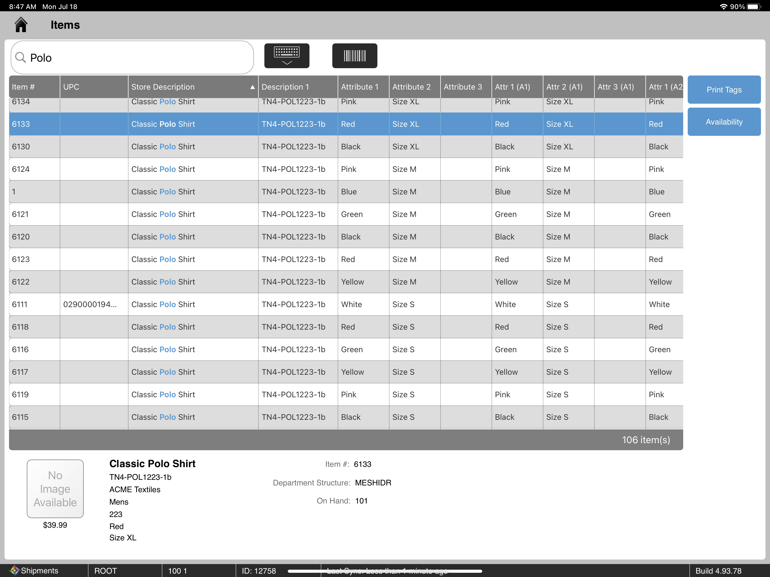The width and height of the screenshot is (770, 577).
Task: Sort by Attr 1 (A1) column
Action: tap(517, 87)
